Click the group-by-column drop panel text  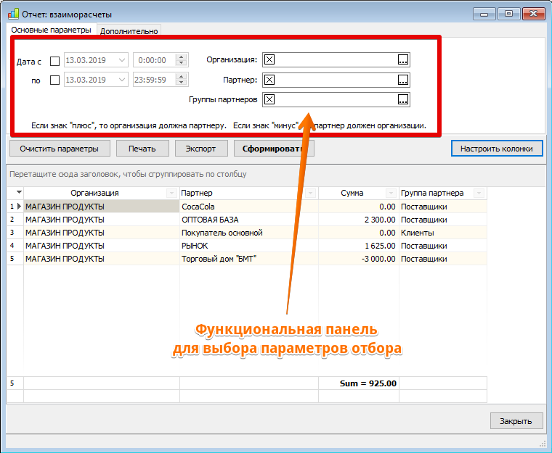[128, 174]
